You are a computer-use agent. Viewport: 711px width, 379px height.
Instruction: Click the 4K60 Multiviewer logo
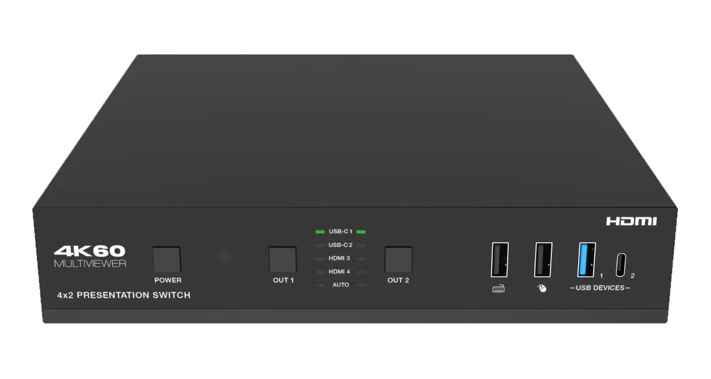pyautogui.click(x=90, y=257)
